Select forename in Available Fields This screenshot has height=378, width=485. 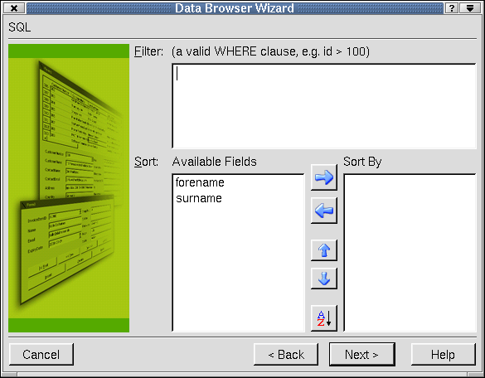[200, 182]
